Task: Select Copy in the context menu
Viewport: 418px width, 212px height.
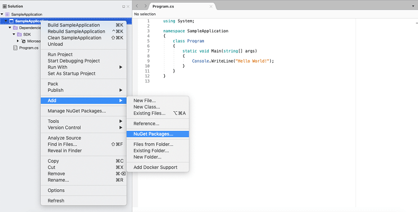Action: (x=83, y=161)
